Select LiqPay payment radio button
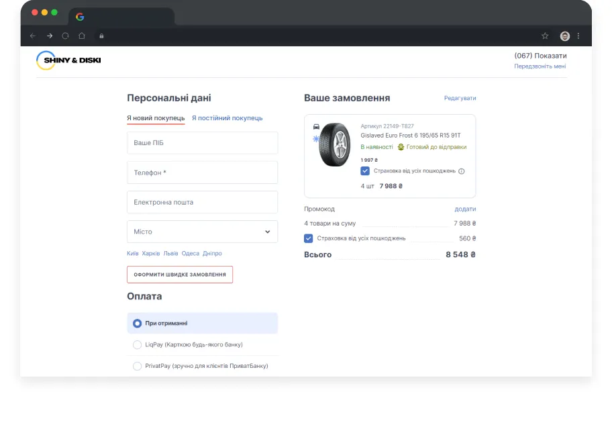612x429 pixels. (x=137, y=344)
